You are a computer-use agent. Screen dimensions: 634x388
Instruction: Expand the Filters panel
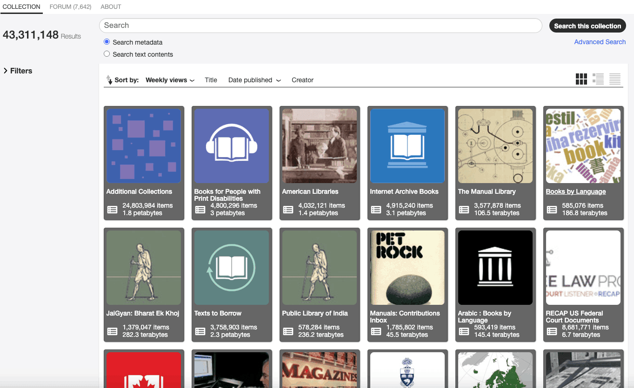click(18, 71)
